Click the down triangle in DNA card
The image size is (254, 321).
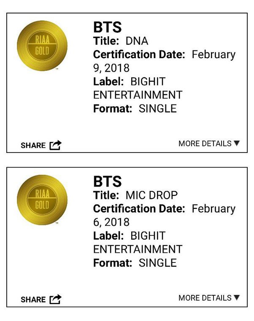[237, 143]
